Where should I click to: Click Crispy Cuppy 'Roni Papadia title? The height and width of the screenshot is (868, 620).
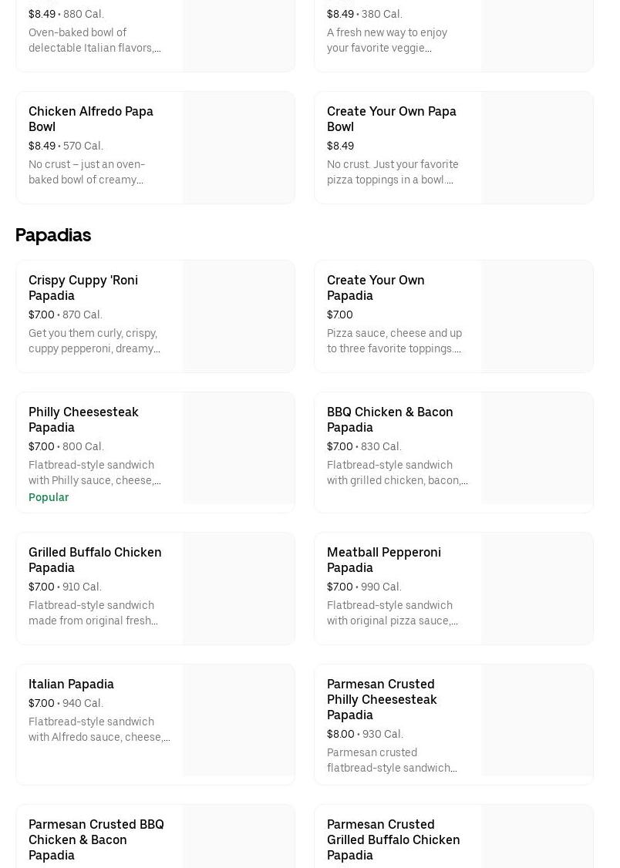coord(83,288)
